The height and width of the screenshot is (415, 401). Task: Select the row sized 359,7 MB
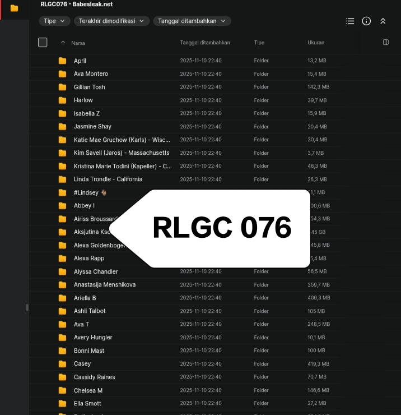coord(215,285)
